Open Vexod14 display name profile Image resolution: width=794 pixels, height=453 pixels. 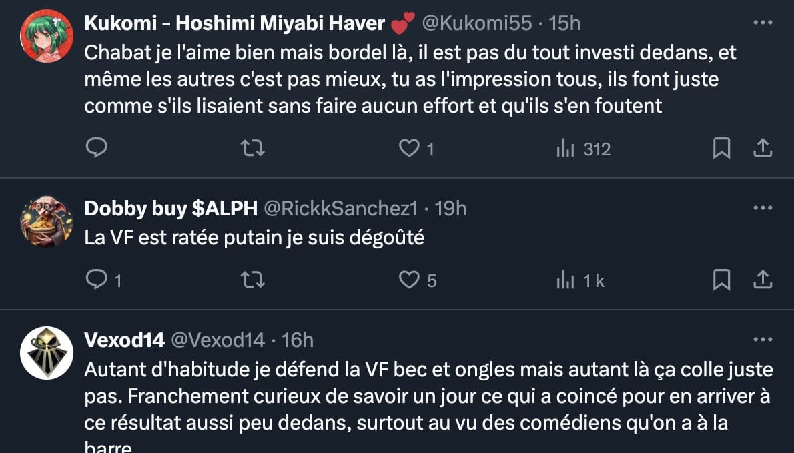click(x=124, y=340)
